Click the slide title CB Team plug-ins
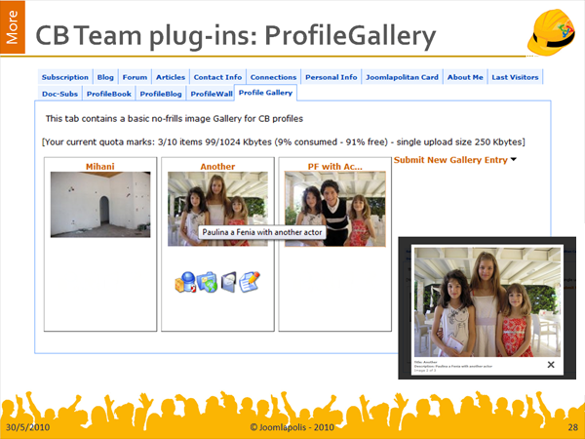 (236, 35)
